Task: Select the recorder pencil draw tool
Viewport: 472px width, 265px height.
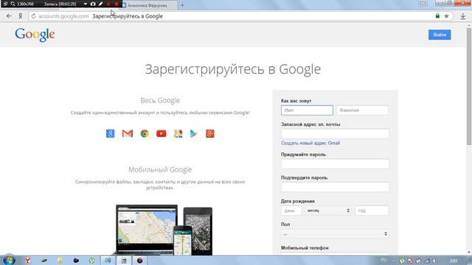Action: point(100,4)
